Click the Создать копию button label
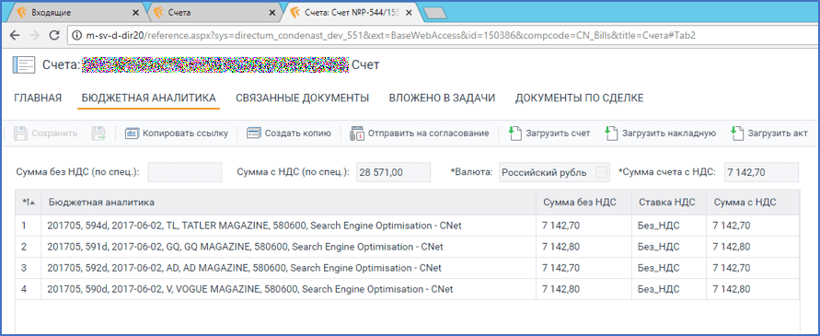The height and width of the screenshot is (336, 820). (297, 133)
